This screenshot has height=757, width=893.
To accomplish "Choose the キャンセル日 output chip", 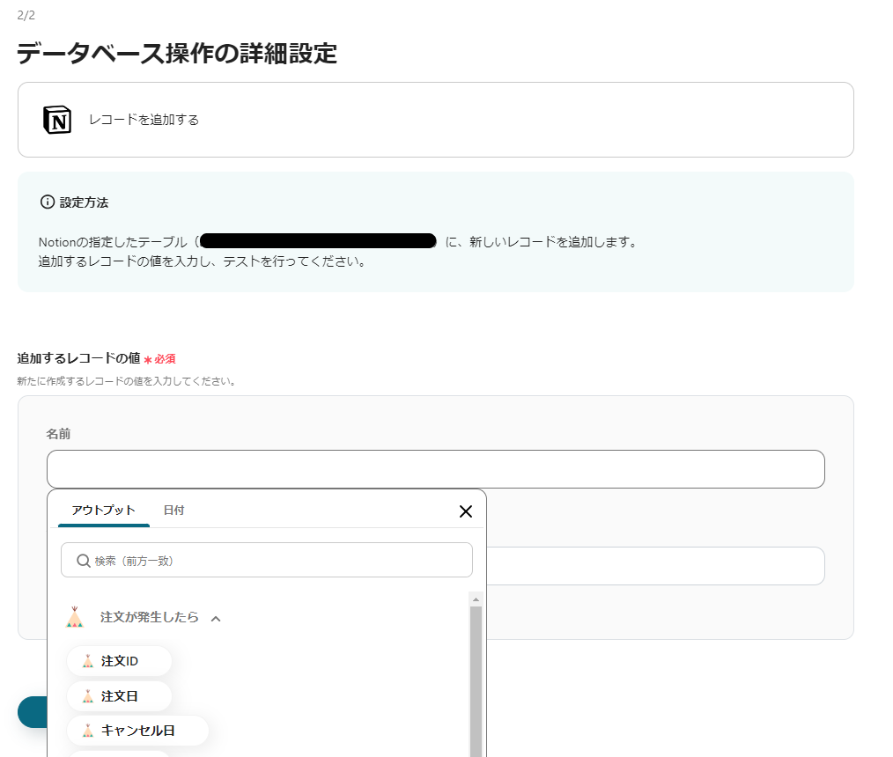I will tap(138, 731).
